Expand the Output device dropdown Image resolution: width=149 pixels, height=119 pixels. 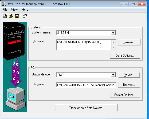coord(113,75)
